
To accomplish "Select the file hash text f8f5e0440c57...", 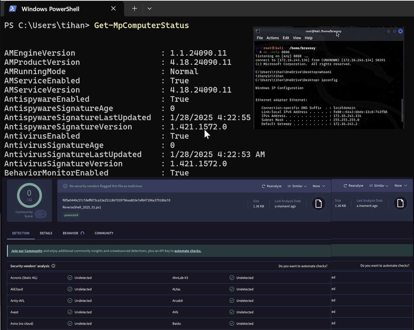I will click(116, 200).
